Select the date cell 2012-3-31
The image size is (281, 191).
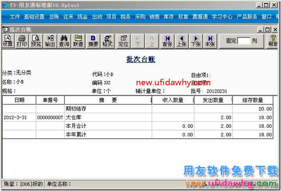[19, 117]
